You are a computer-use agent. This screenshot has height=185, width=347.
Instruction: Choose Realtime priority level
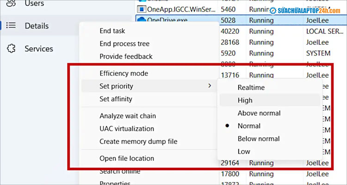(251, 87)
